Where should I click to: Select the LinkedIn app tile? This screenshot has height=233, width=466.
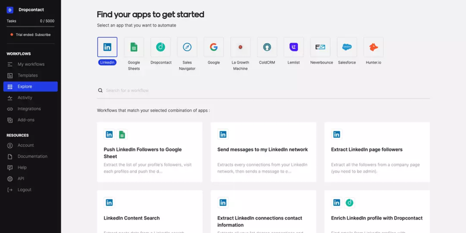(x=107, y=47)
